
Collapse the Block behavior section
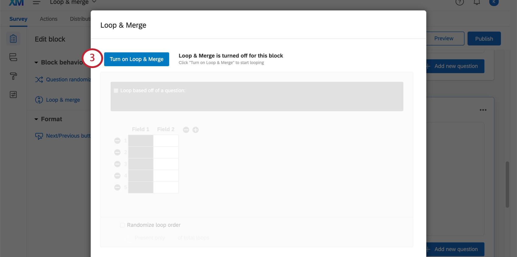pyautogui.click(x=36, y=63)
